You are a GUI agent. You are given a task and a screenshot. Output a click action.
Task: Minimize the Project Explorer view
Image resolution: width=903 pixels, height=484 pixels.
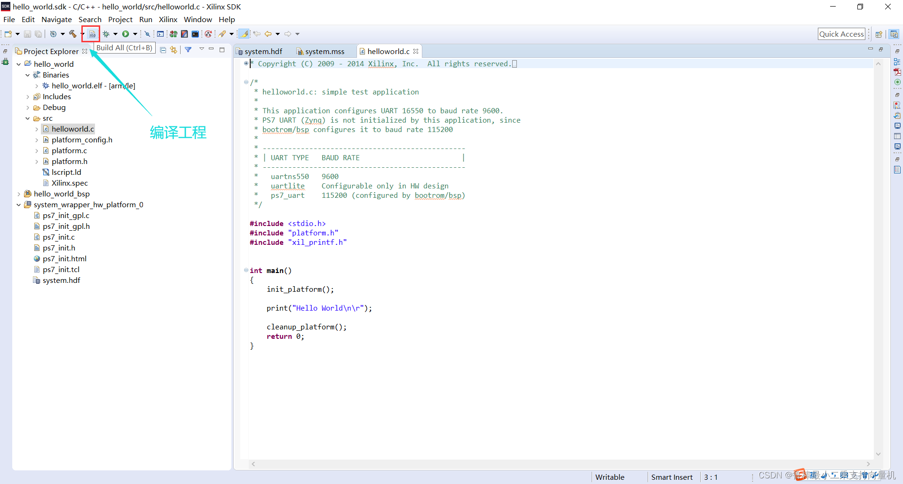[211, 49]
